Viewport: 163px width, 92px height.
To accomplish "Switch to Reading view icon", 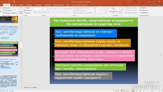I will tap(140, 91).
